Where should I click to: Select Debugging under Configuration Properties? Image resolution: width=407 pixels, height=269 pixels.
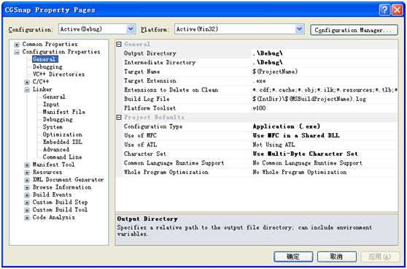pos(47,67)
